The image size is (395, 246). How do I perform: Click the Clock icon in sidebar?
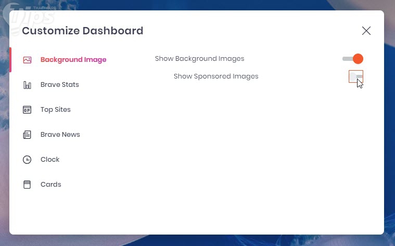[x=27, y=160]
